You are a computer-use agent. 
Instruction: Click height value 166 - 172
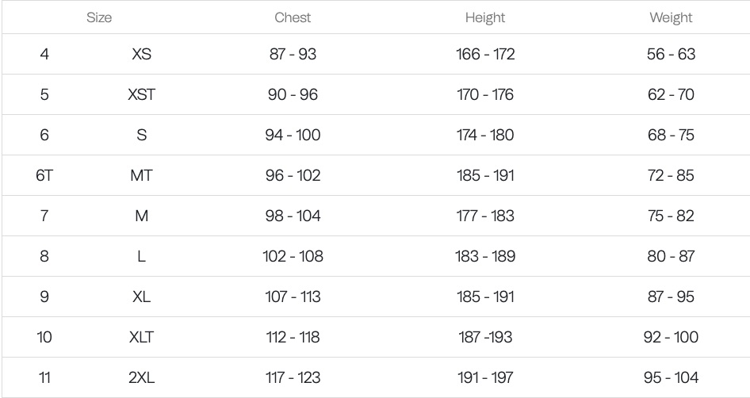click(x=485, y=55)
